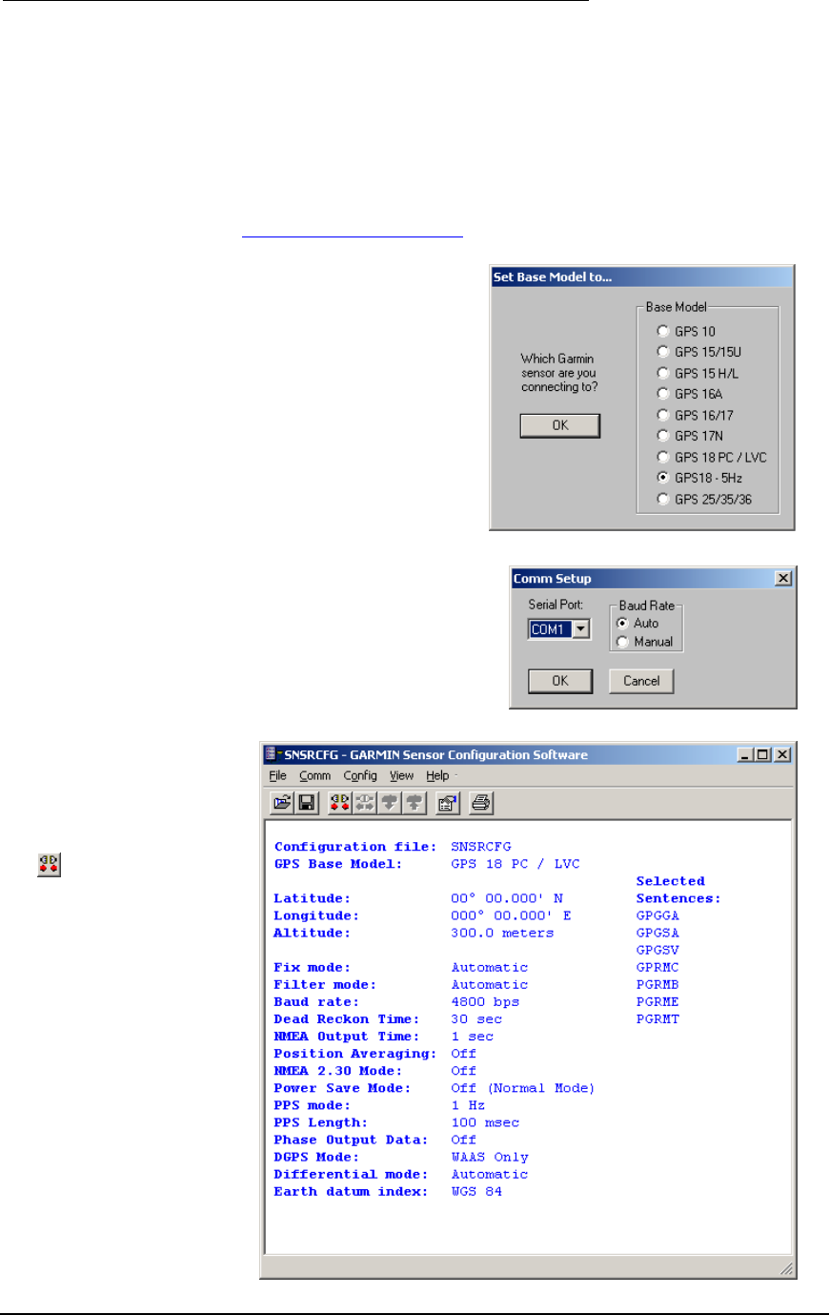Choose Manual baud rate option
The image size is (829, 1315).
623,642
